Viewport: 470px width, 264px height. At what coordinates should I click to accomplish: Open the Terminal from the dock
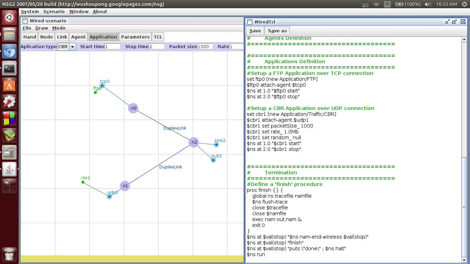click(9, 68)
